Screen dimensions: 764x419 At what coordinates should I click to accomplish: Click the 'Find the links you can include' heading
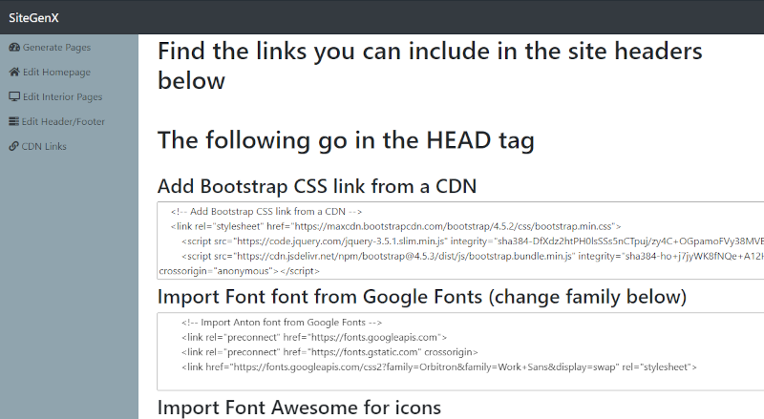[430, 66]
